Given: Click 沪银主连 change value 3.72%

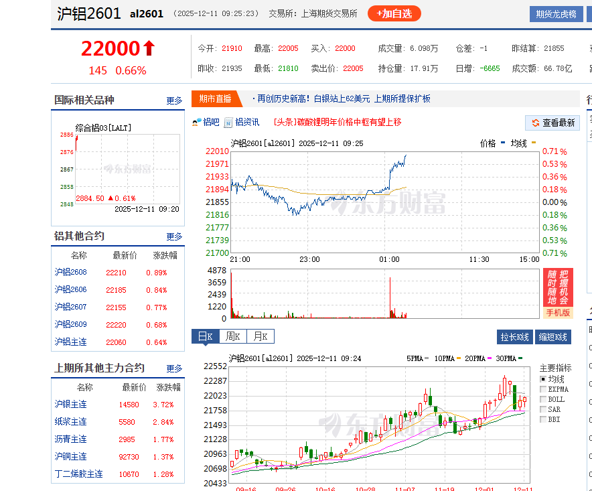Looking at the screenshot, I should pyautogui.click(x=163, y=405).
